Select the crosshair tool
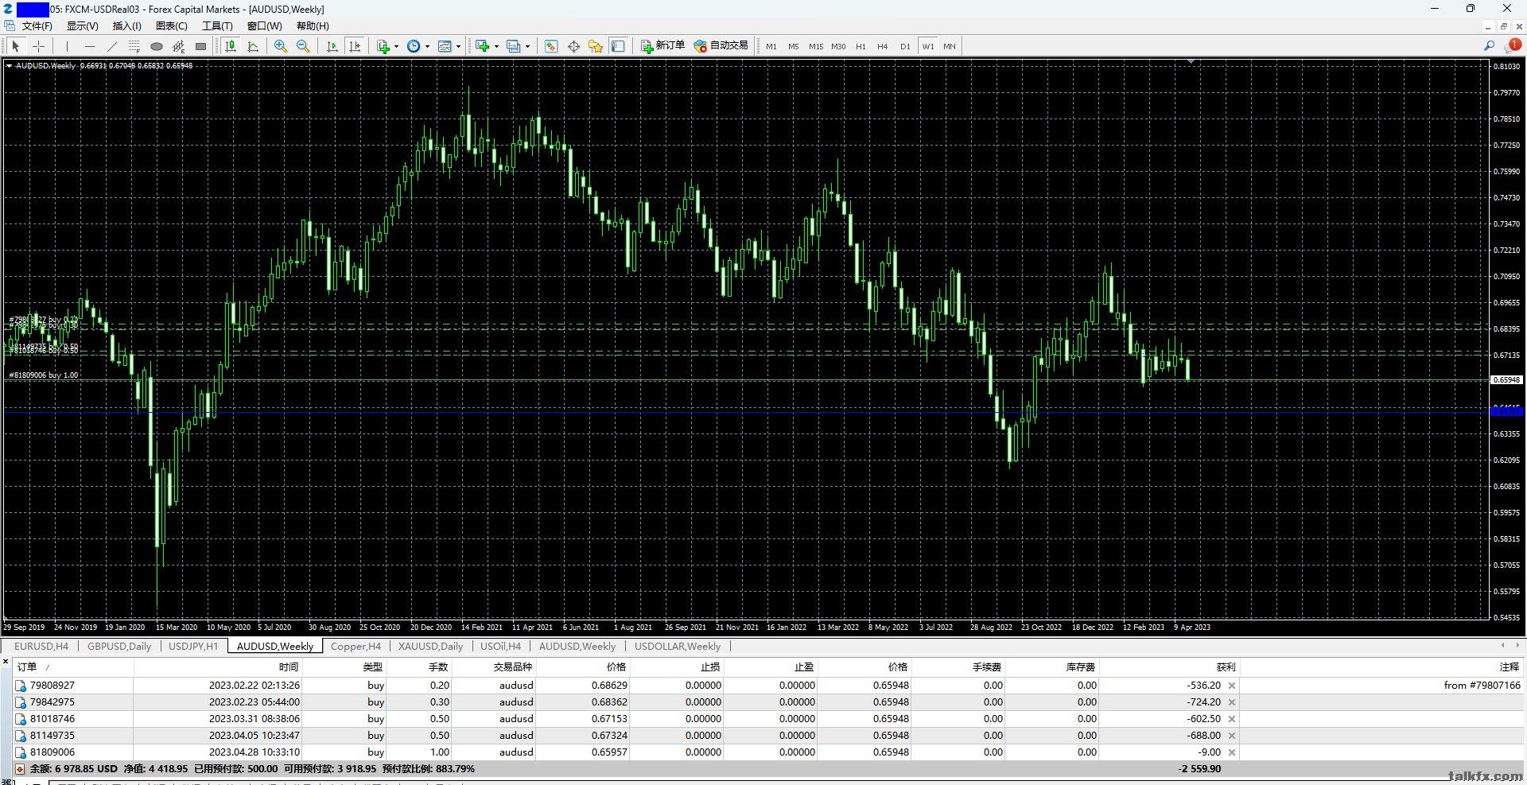The image size is (1527, 785). coord(38,46)
